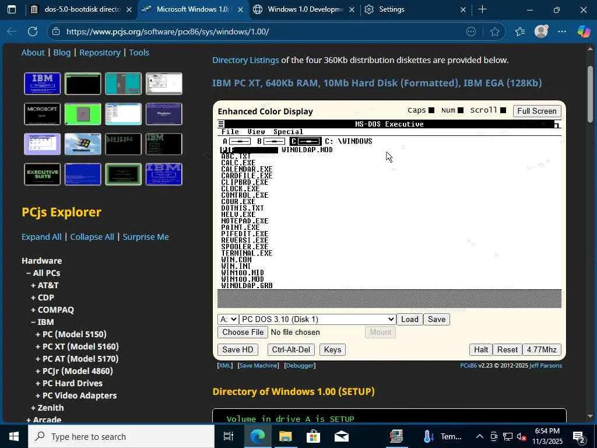Image resolution: width=597 pixels, height=448 pixels.
Task: Open the drive letter A: dropdown
Action: [x=228, y=319]
